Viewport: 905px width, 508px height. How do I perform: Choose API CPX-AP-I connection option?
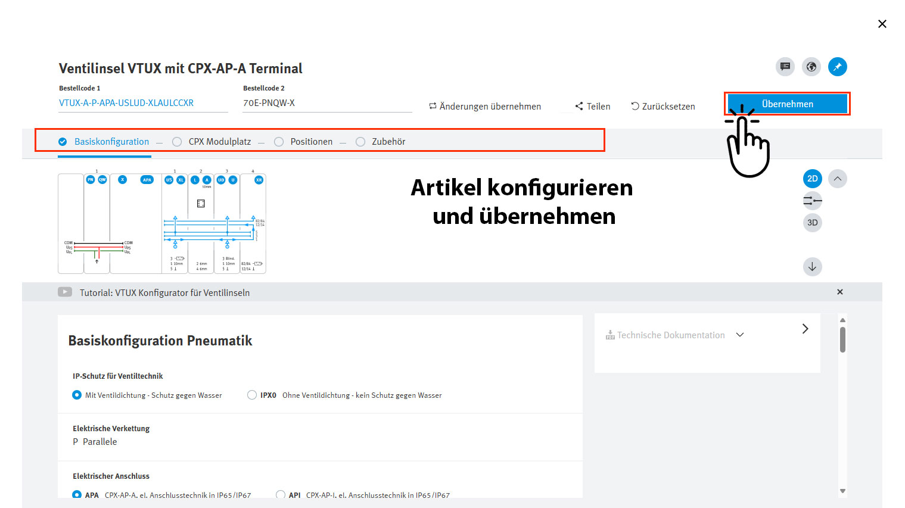[281, 494]
